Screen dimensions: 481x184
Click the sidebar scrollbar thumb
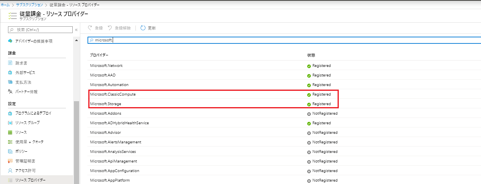(x=76, y=143)
